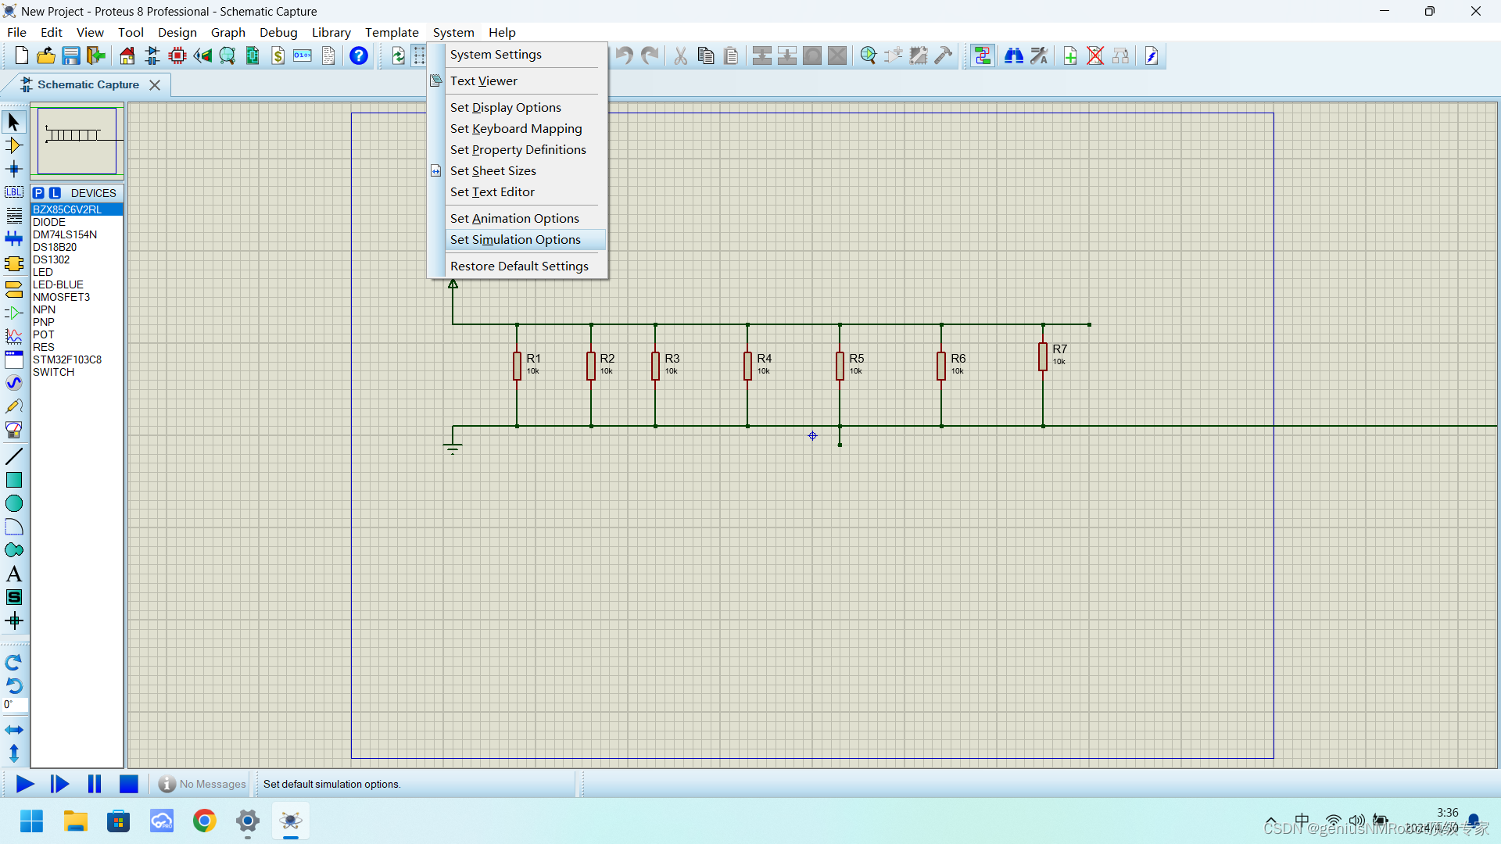Click the L library manage button
The width and height of the screenshot is (1501, 844).
point(55,193)
